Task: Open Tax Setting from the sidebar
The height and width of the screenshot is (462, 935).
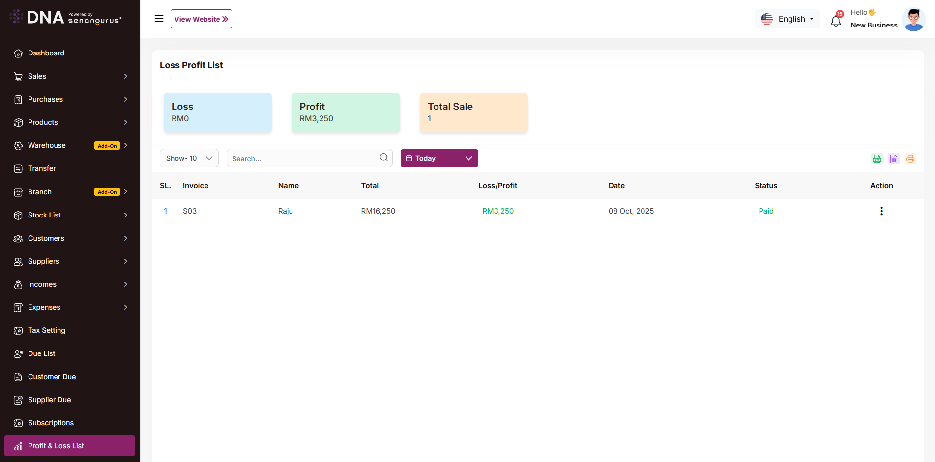Action: pos(47,330)
